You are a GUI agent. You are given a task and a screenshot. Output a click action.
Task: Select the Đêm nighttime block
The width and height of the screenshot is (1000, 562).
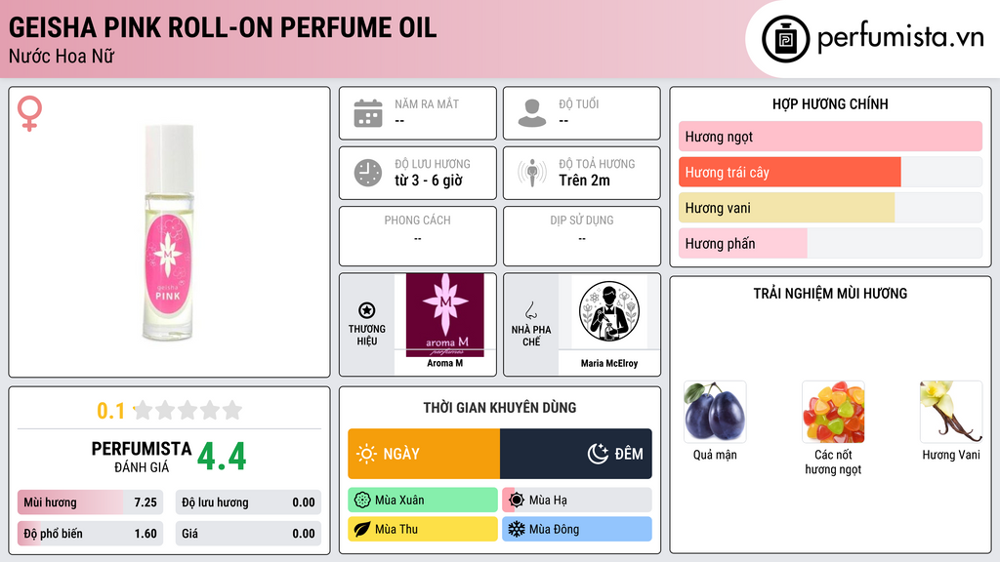coord(576,454)
